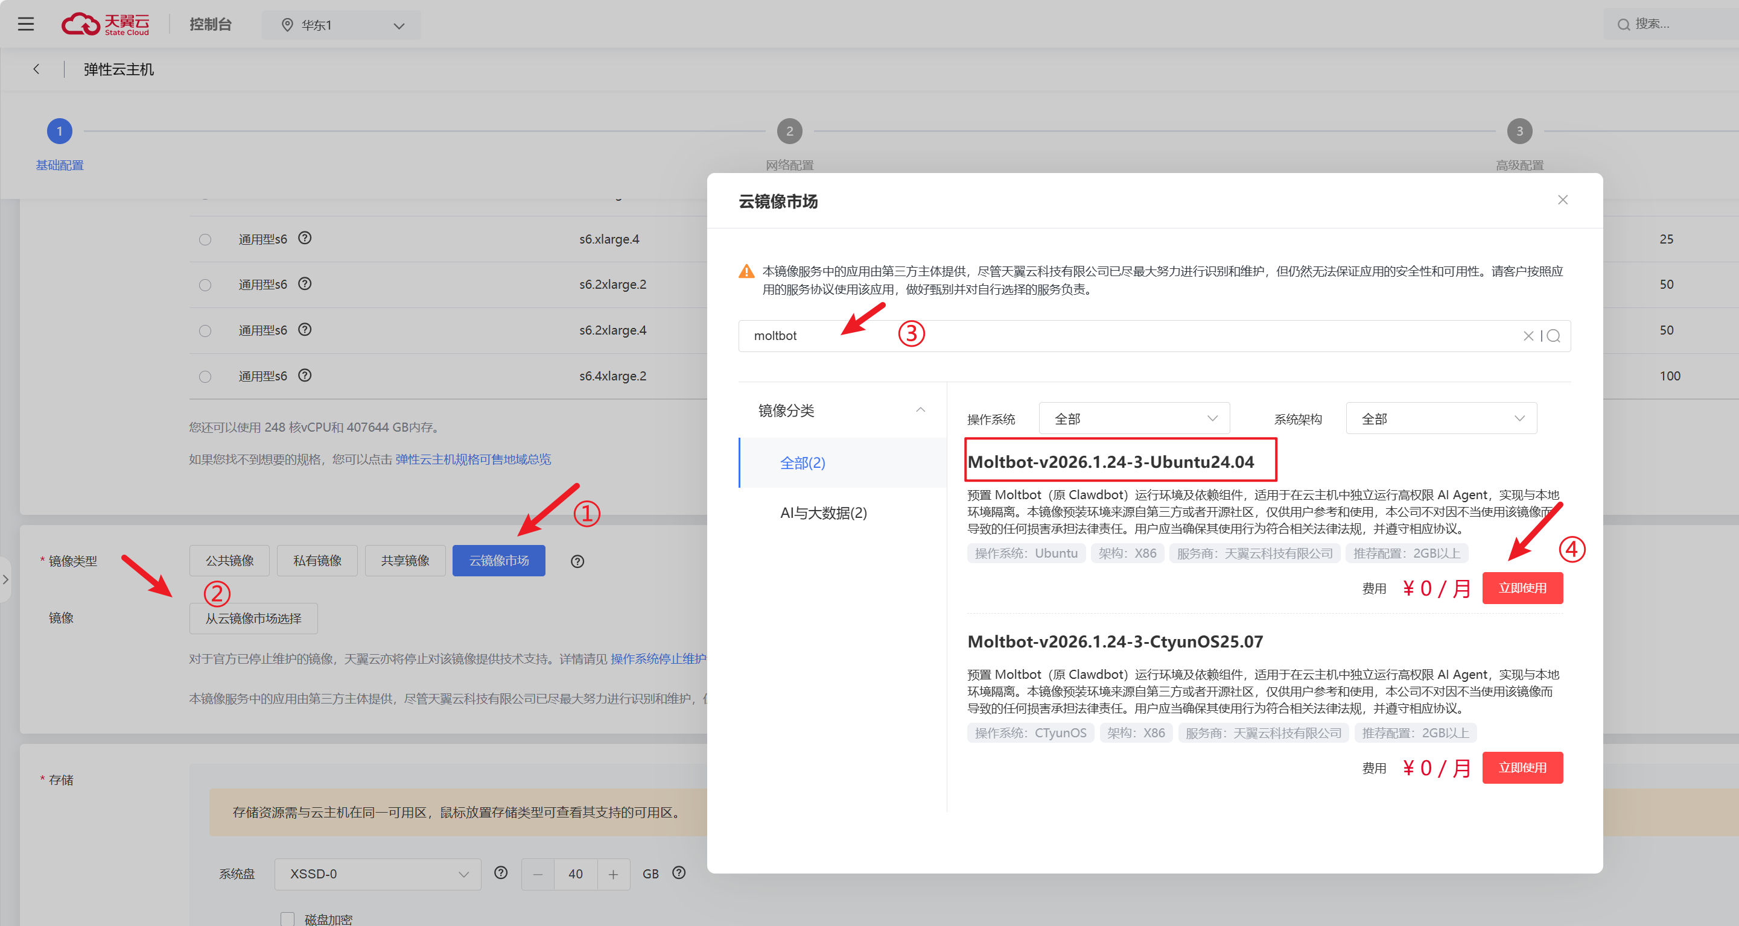Increase system disk size with plus button
The image size is (1739, 926).
613,874
